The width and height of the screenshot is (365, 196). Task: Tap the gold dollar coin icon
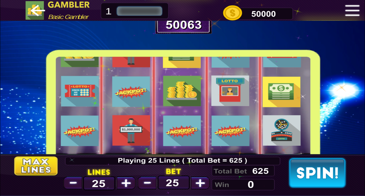[232, 13]
